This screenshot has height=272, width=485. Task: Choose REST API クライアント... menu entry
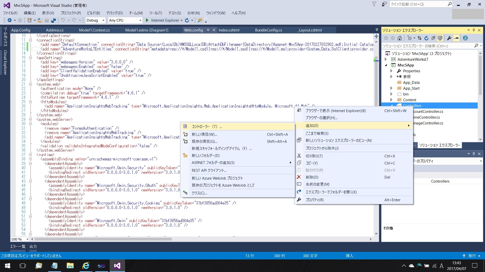237,170
